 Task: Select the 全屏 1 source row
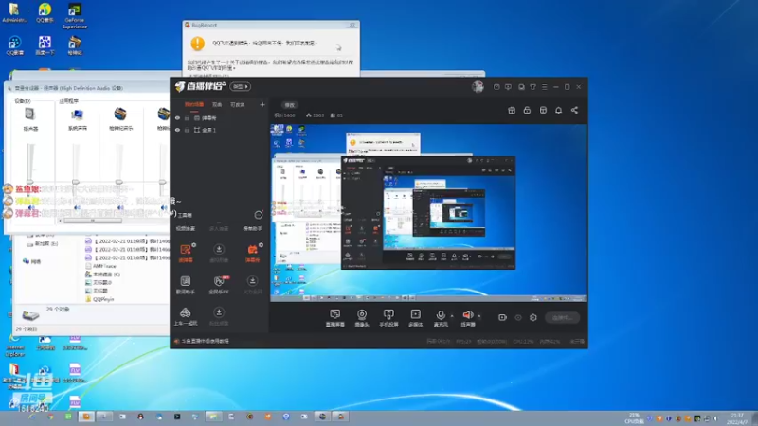(220, 130)
